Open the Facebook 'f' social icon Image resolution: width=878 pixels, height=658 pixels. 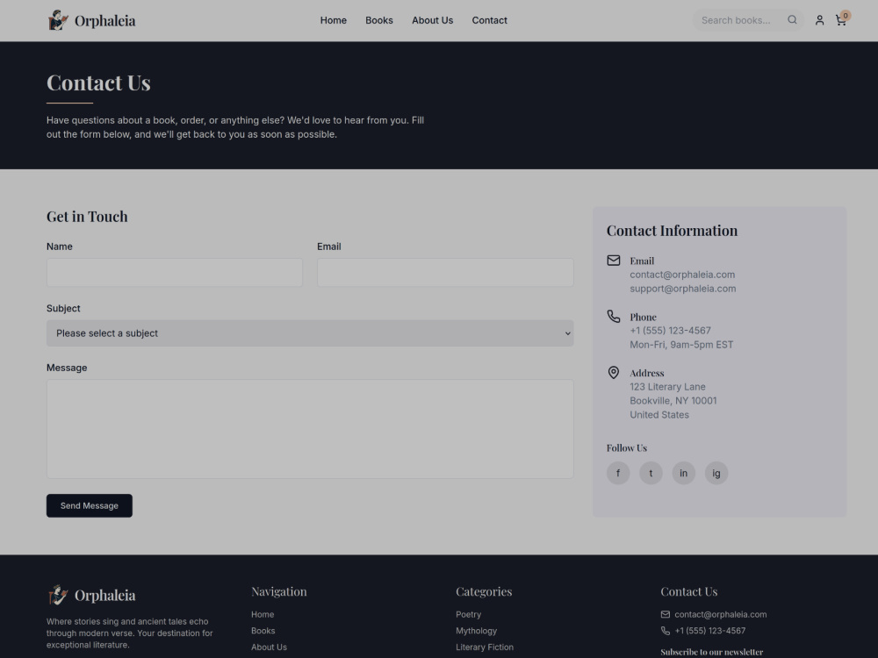[x=618, y=473]
